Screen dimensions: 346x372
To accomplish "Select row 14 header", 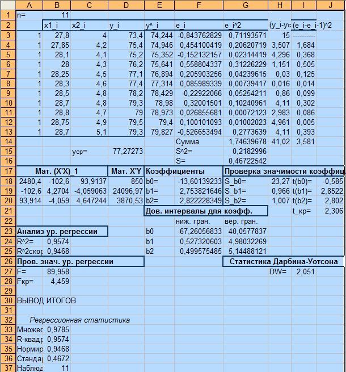I will point(8,141).
